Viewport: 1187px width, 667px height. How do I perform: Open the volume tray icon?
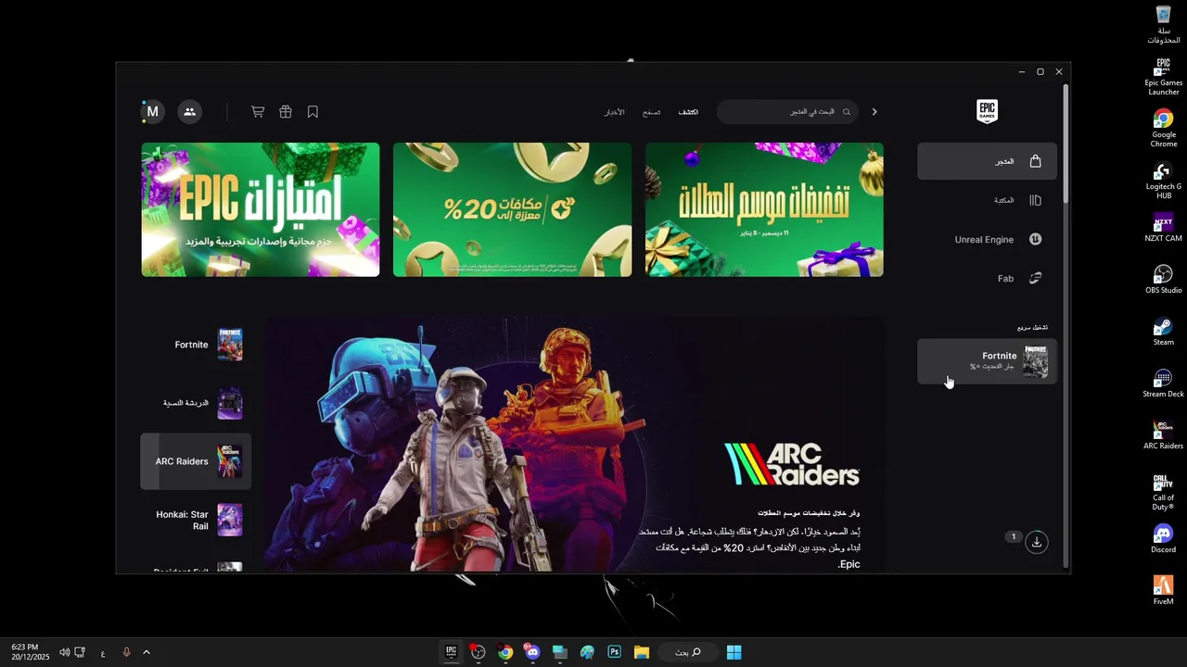click(x=64, y=652)
